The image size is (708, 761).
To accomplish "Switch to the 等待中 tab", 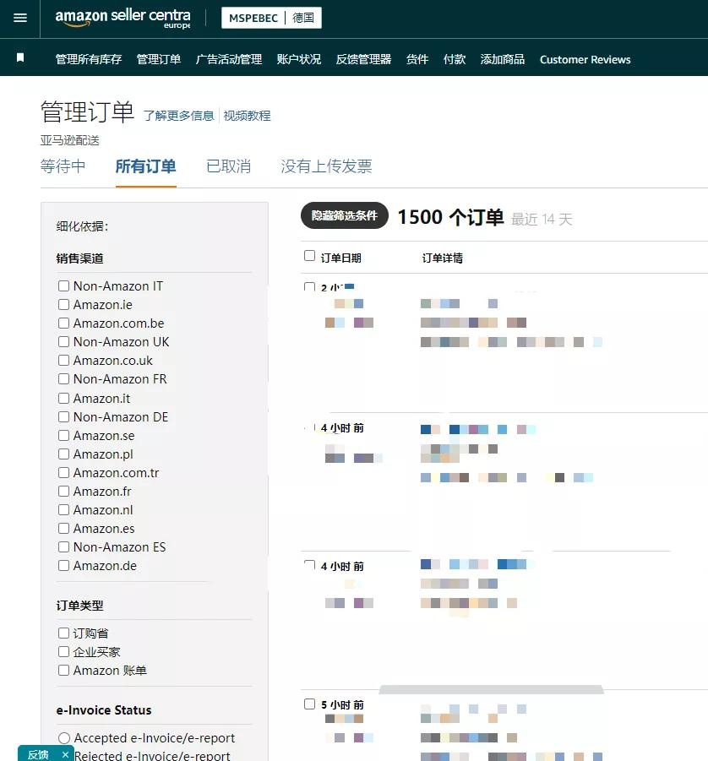I will (x=63, y=166).
